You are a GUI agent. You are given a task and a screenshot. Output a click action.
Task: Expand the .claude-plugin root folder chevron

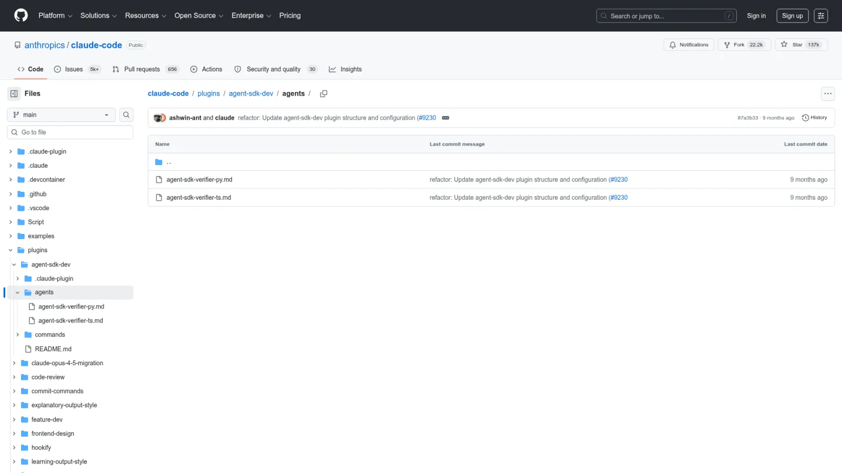(11, 151)
